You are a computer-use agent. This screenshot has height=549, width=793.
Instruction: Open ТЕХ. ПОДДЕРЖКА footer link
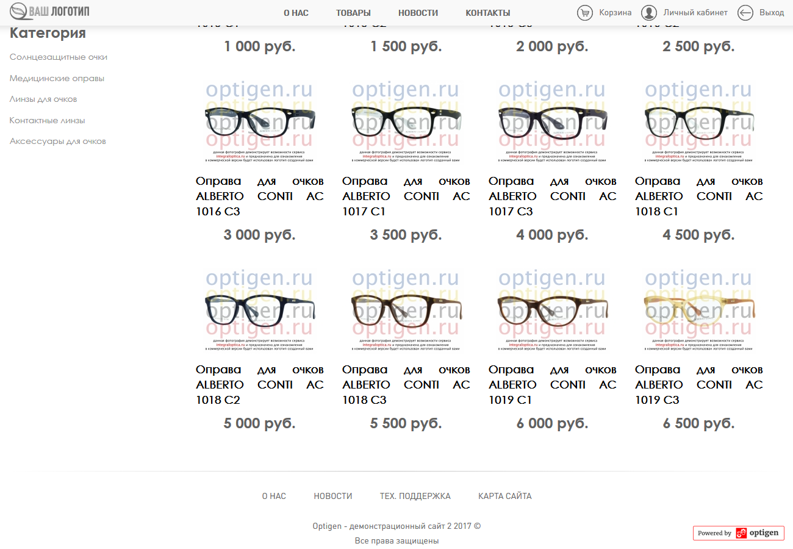coord(415,496)
